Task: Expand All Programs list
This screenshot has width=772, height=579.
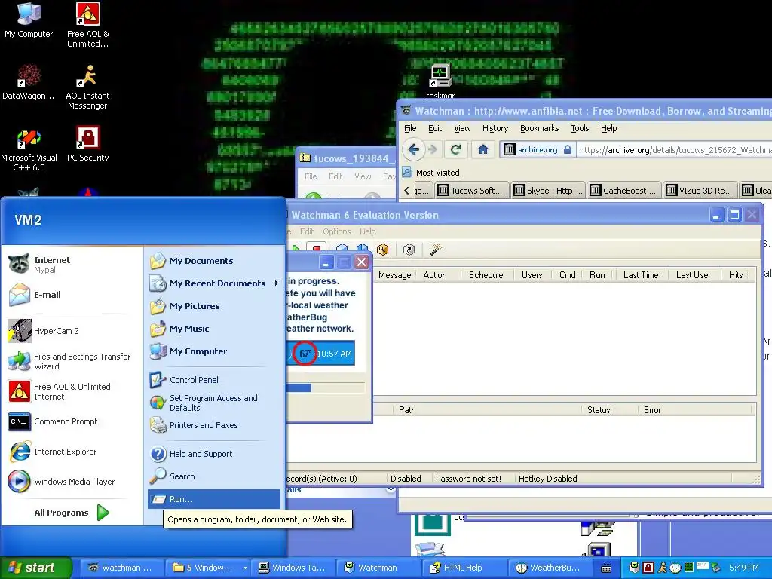Action: click(x=72, y=513)
